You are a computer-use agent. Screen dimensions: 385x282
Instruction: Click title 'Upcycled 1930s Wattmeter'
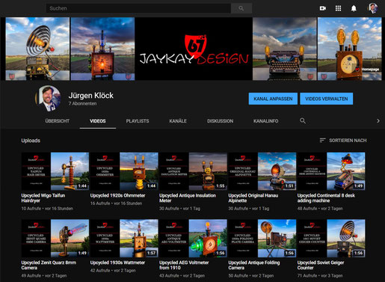pos(117,263)
